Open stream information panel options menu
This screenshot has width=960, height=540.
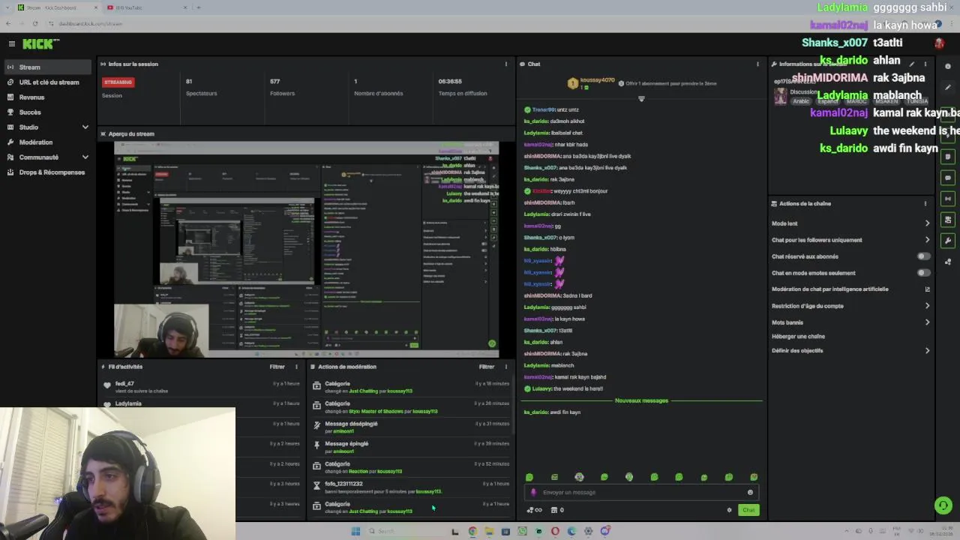(925, 64)
